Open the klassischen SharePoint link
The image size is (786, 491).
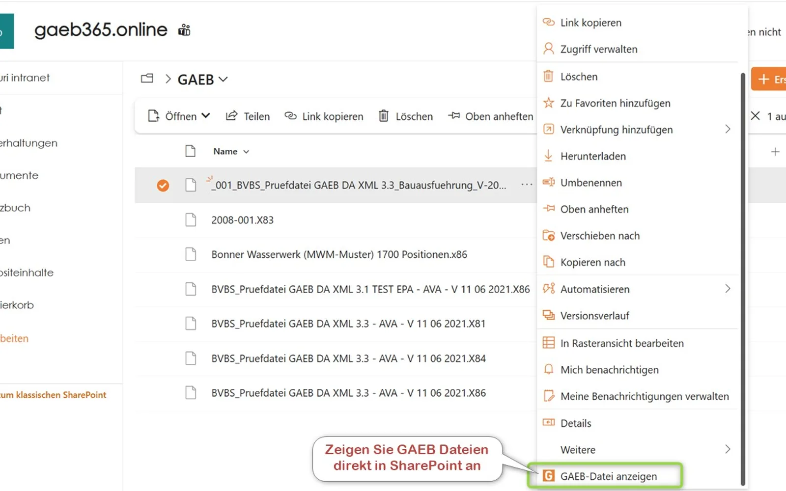[x=53, y=395]
